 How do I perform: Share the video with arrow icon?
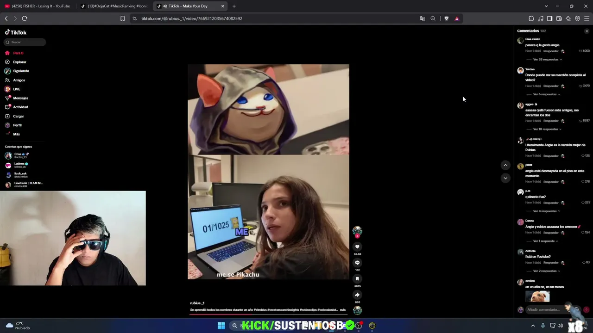[x=357, y=295]
